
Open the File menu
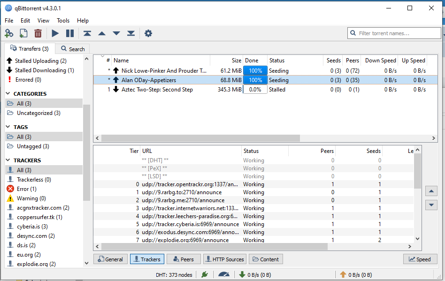(9, 21)
